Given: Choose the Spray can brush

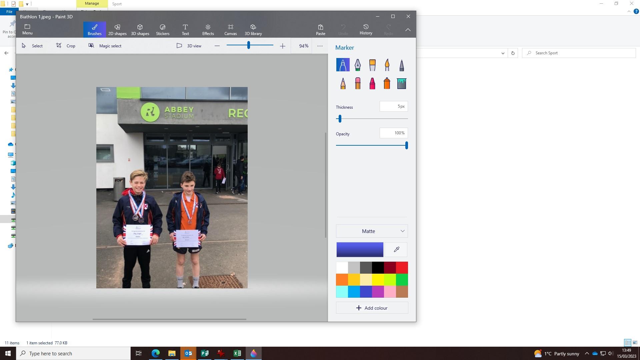Looking at the screenshot, I should click(x=387, y=83).
